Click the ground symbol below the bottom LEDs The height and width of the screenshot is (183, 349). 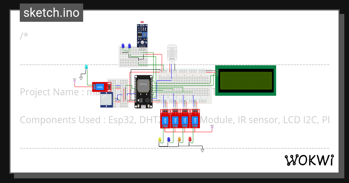pyautogui.click(x=202, y=150)
